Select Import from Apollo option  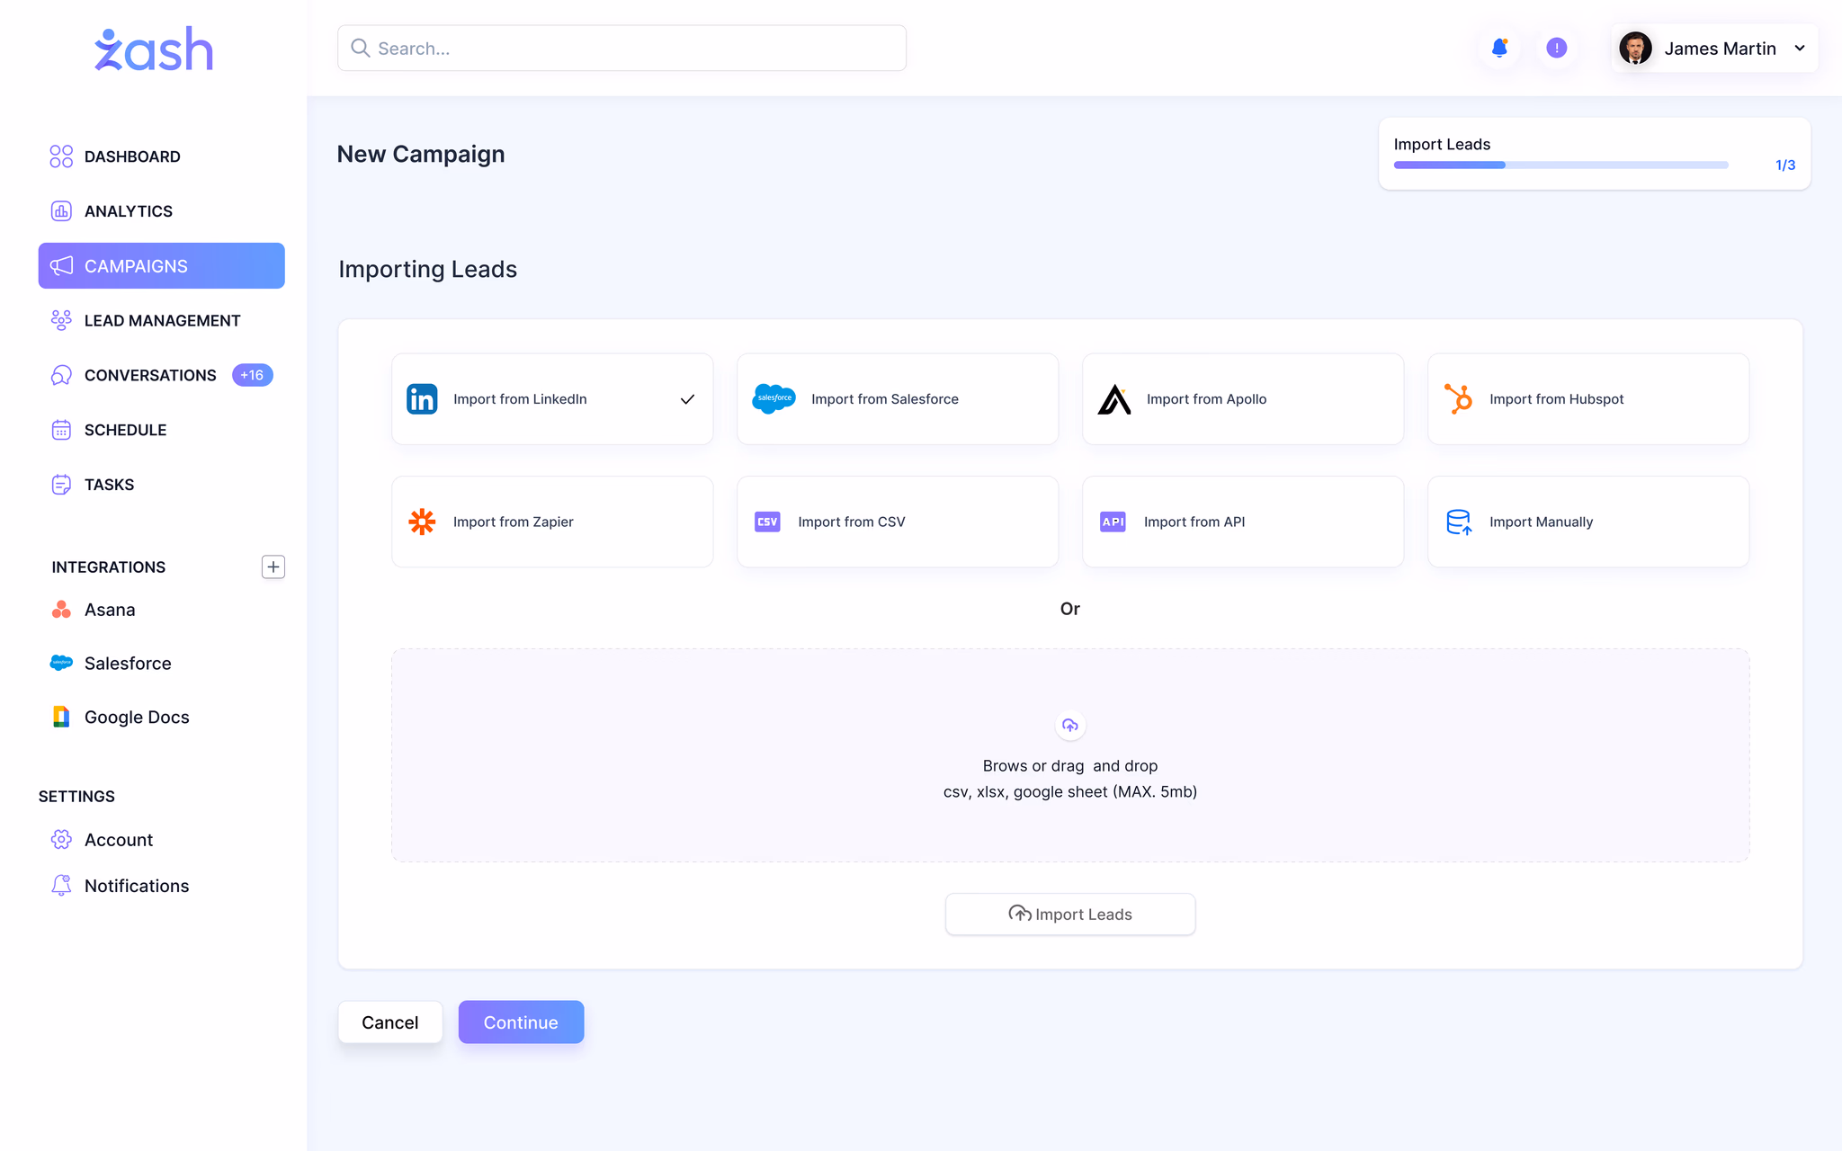coord(1243,399)
